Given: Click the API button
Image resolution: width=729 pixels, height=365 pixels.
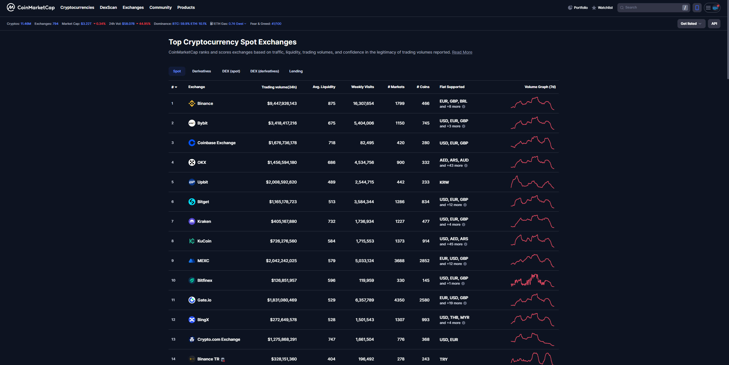Looking at the screenshot, I should tap(714, 24).
